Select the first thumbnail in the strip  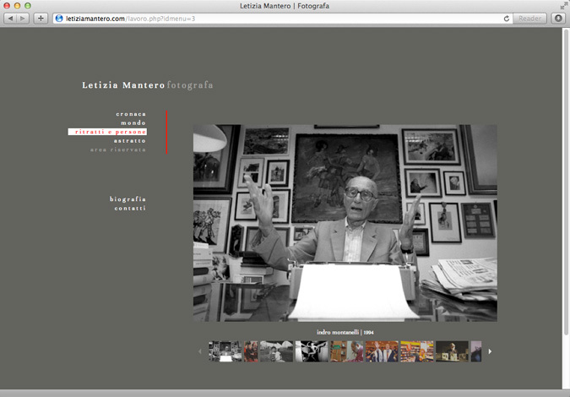[225, 351]
